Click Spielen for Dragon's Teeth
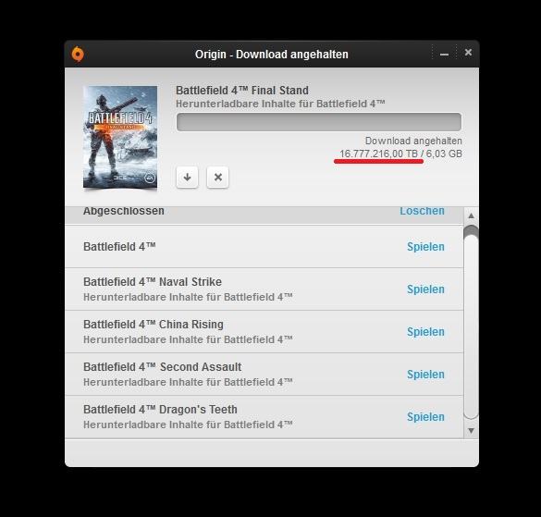 coord(425,416)
